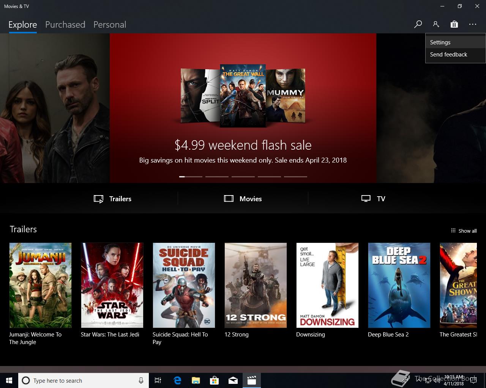This screenshot has width=486, height=388.
Task: Select the fourth carousel slide indicator
Action: coord(269,177)
